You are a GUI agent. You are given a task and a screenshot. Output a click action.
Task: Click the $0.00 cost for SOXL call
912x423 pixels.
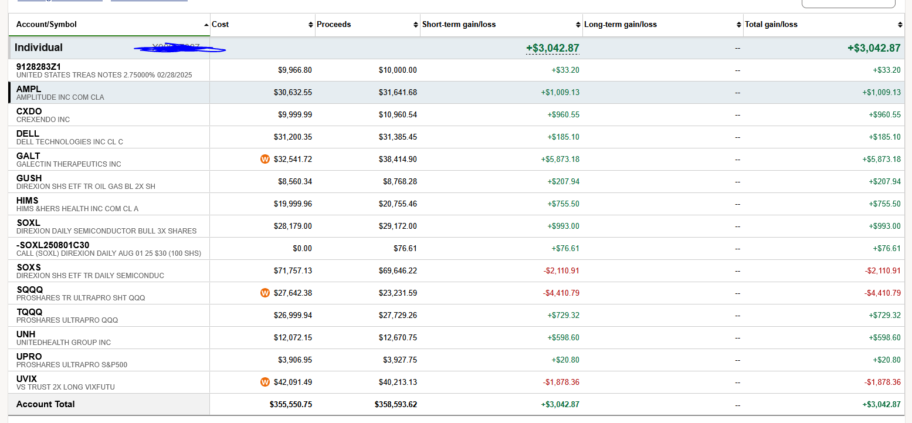click(x=302, y=248)
